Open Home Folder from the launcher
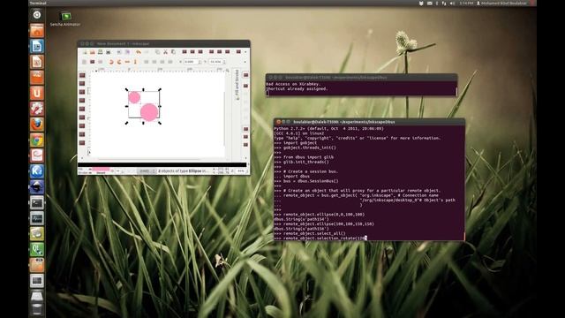The width and height of the screenshot is (565, 318). coord(37,31)
